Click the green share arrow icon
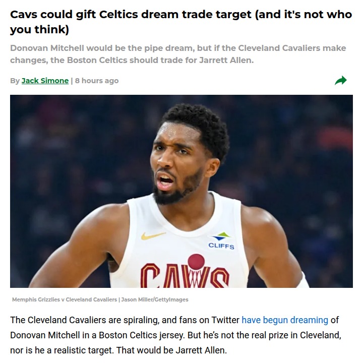The image size is (363, 363). (340, 80)
